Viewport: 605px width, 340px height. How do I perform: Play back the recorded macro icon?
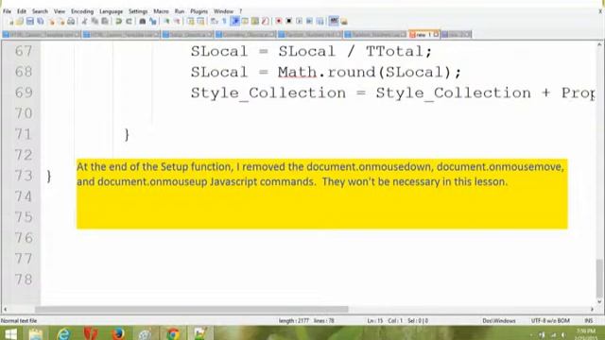pos(299,21)
